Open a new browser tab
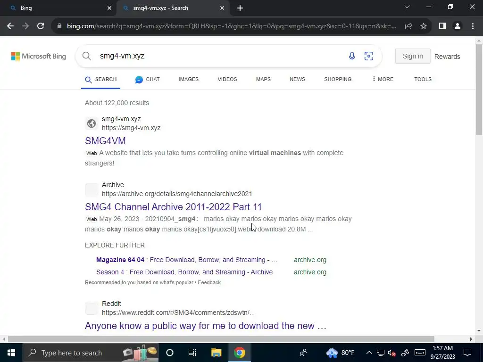The width and height of the screenshot is (483, 362). 240,8
